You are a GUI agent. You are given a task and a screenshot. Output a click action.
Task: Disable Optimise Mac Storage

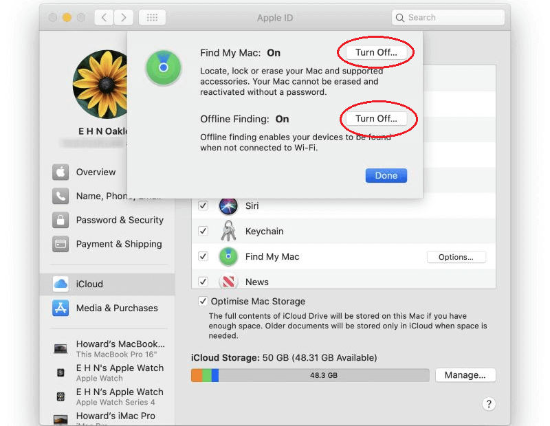pyautogui.click(x=203, y=301)
